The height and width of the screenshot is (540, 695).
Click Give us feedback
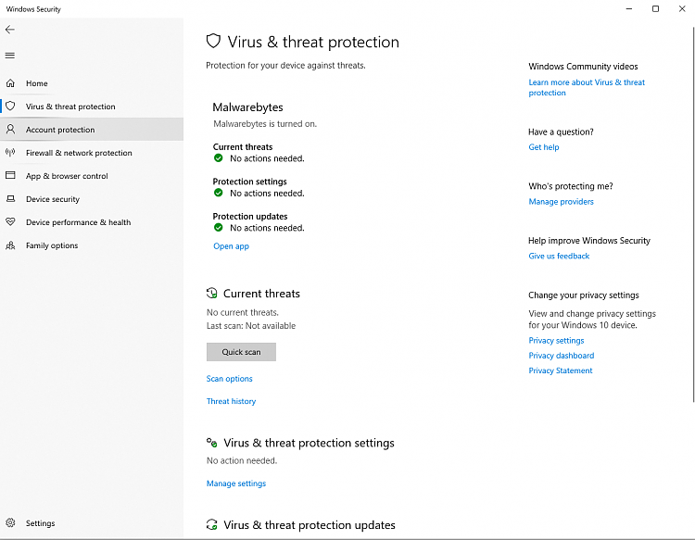click(x=559, y=256)
